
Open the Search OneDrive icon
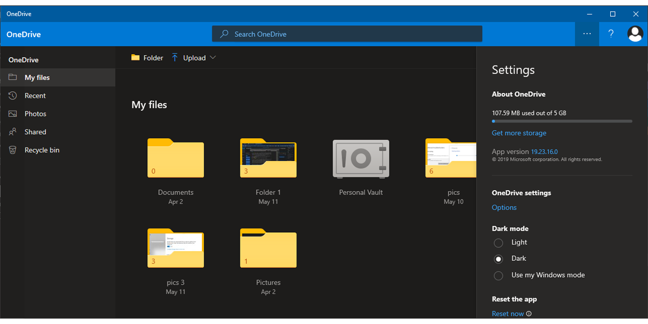(224, 33)
